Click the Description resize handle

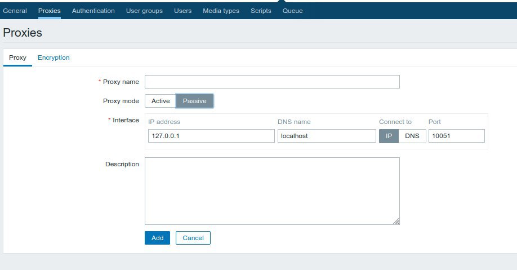396,222
